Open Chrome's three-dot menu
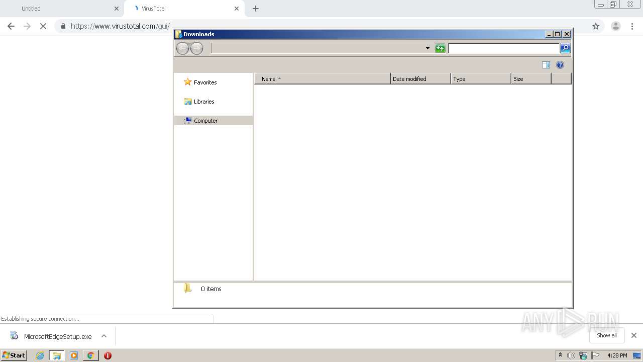The image size is (643, 362). click(x=632, y=26)
